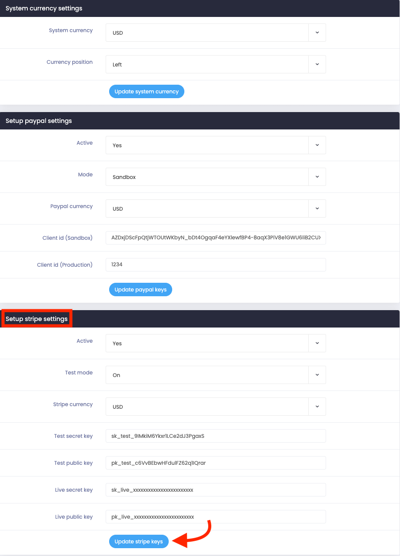Image resolution: width=400 pixels, height=556 pixels.
Task: Open the Stripe currency dropdown
Action: point(216,407)
